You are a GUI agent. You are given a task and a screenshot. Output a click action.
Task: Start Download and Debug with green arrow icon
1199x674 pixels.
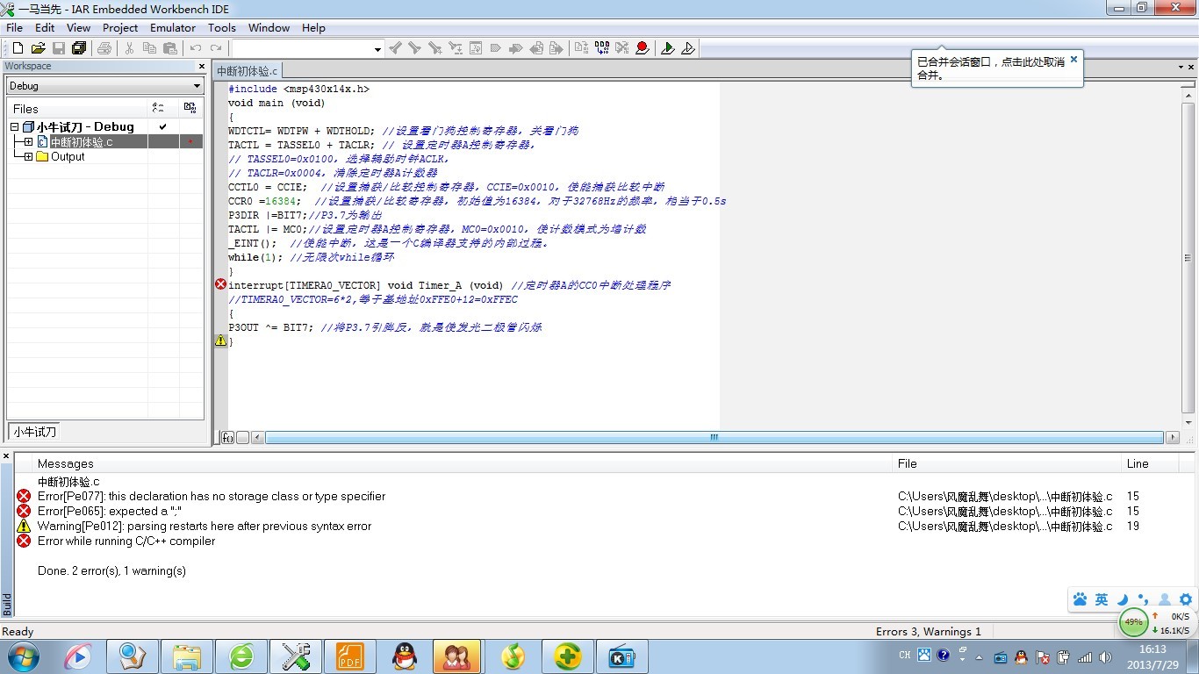click(x=668, y=48)
